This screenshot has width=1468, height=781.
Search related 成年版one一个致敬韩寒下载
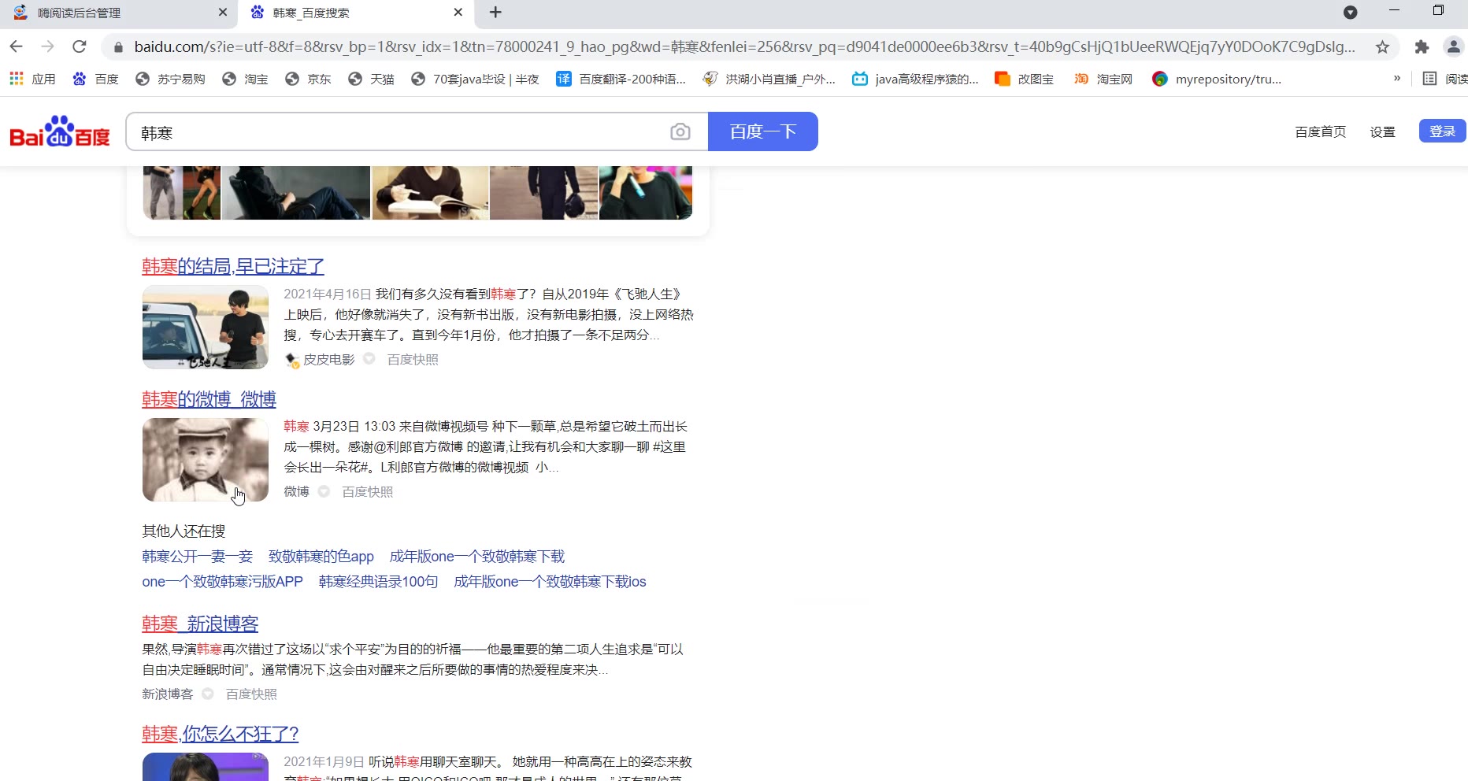[477, 557]
